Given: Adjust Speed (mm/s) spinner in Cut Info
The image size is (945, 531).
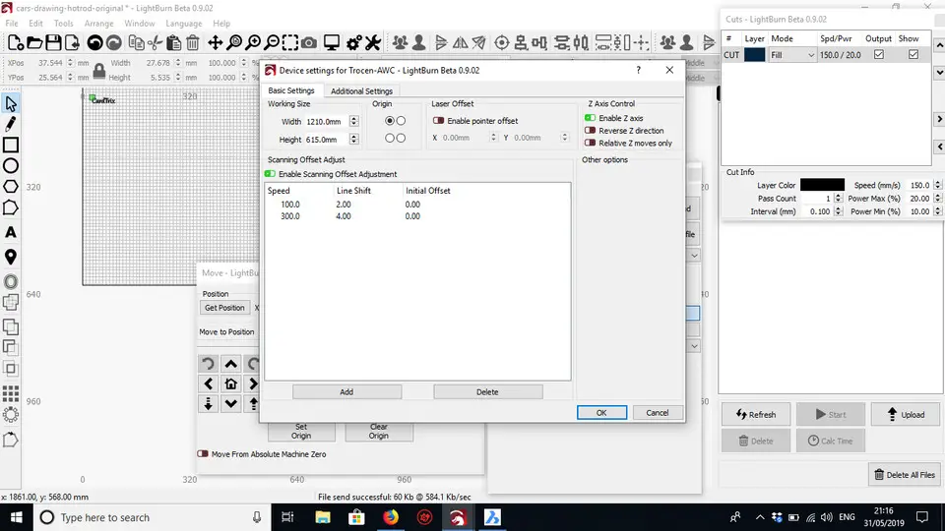Looking at the screenshot, I should point(937,185).
